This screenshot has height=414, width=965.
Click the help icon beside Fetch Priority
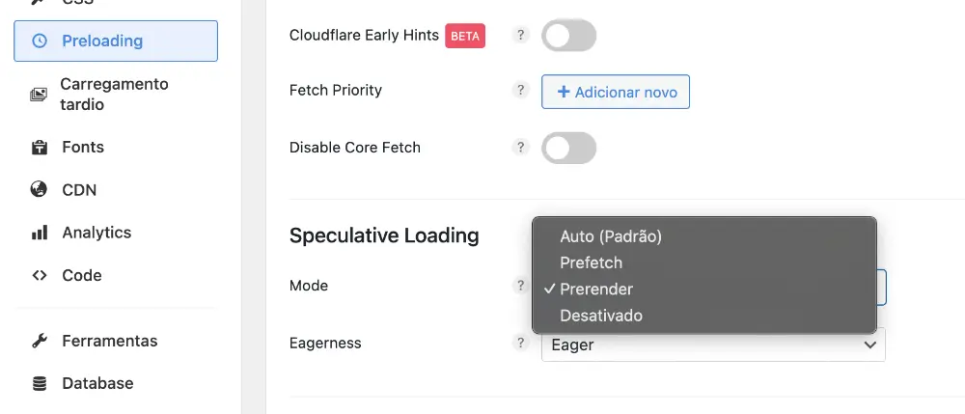click(x=521, y=91)
